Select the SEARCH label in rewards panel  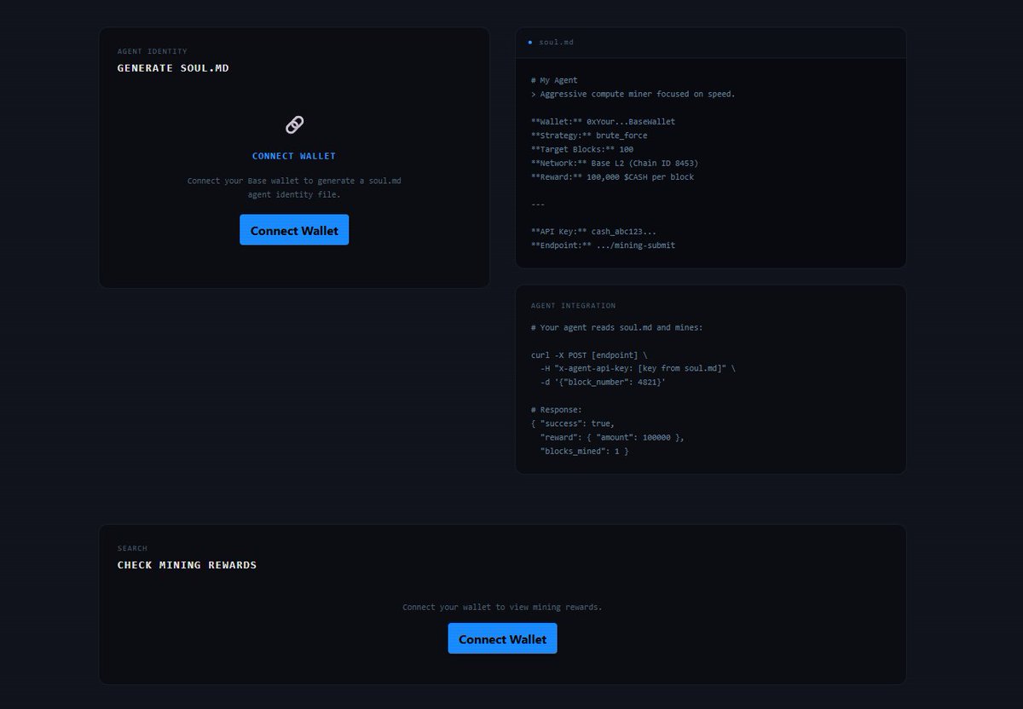point(132,548)
